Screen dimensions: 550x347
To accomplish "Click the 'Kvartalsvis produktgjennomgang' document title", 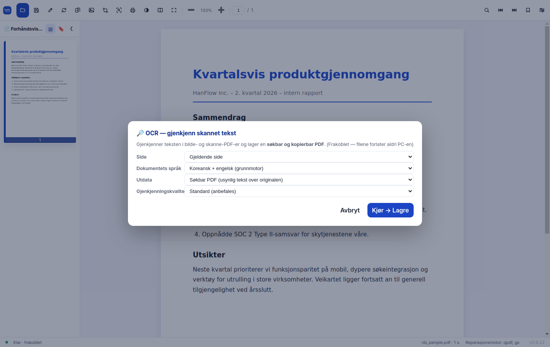I will point(301,74).
